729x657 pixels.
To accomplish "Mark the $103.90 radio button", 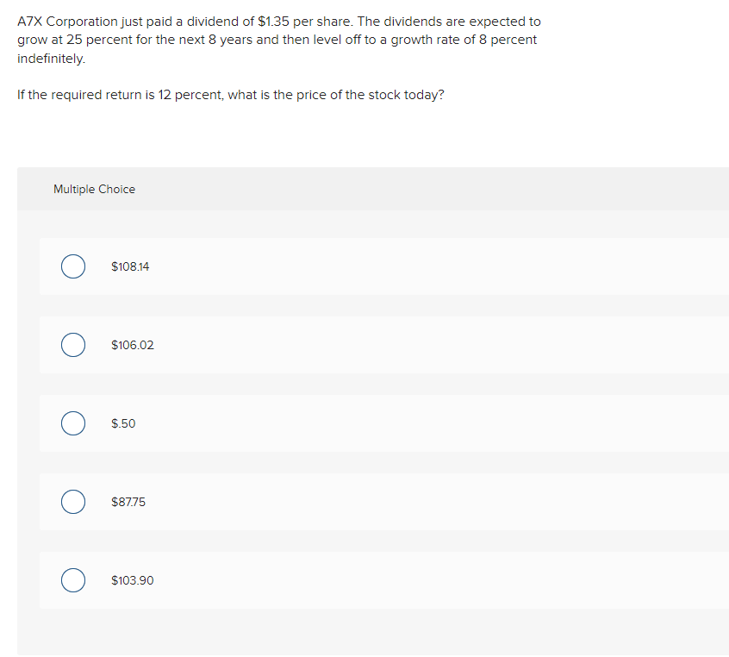I will (x=72, y=580).
